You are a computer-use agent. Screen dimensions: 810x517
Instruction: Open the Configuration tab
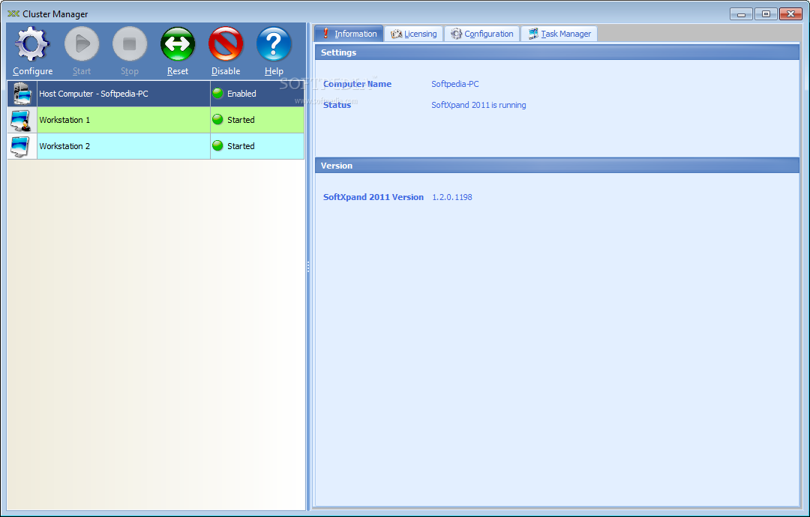click(482, 34)
